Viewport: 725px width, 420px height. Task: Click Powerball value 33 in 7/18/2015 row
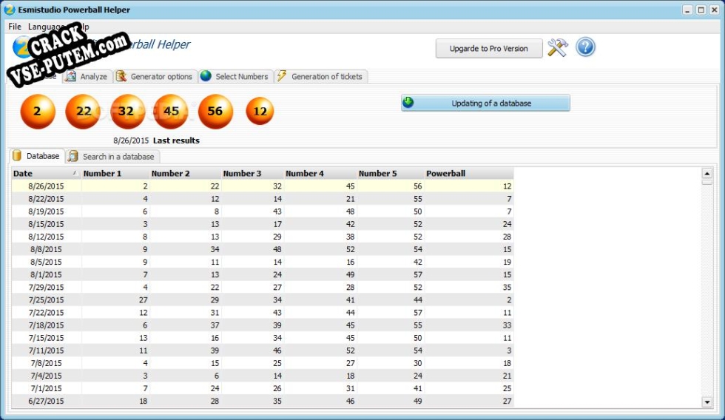[507, 325]
